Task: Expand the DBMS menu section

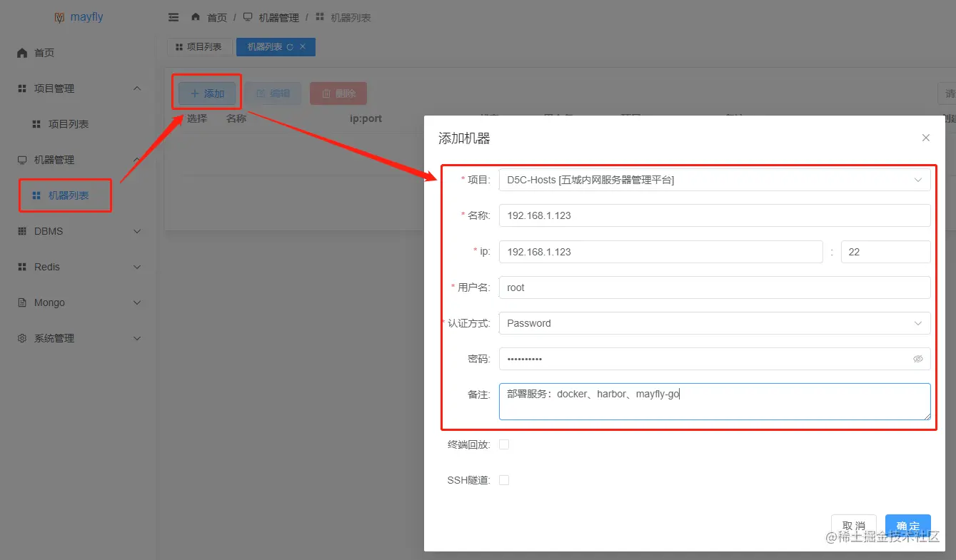Action: (x=138, y=231)
